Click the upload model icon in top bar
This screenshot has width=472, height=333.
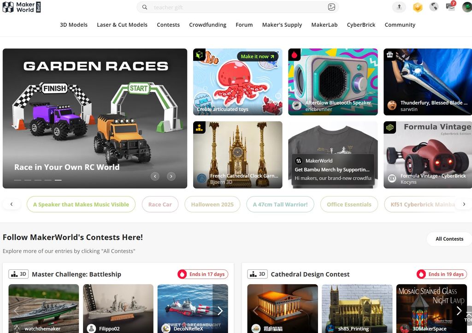(x=399, y=7)
